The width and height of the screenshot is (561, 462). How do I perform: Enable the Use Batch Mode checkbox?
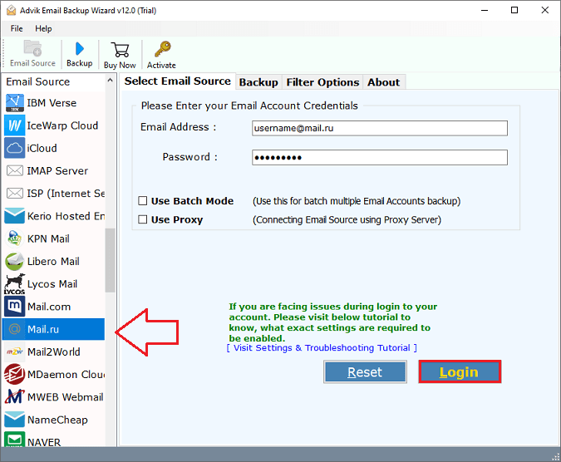tap(143, 201)
